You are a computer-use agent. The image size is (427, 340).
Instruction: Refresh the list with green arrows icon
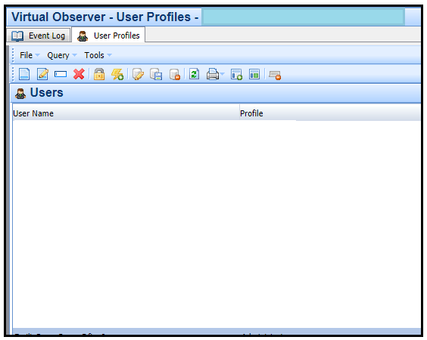pos(194,74)
